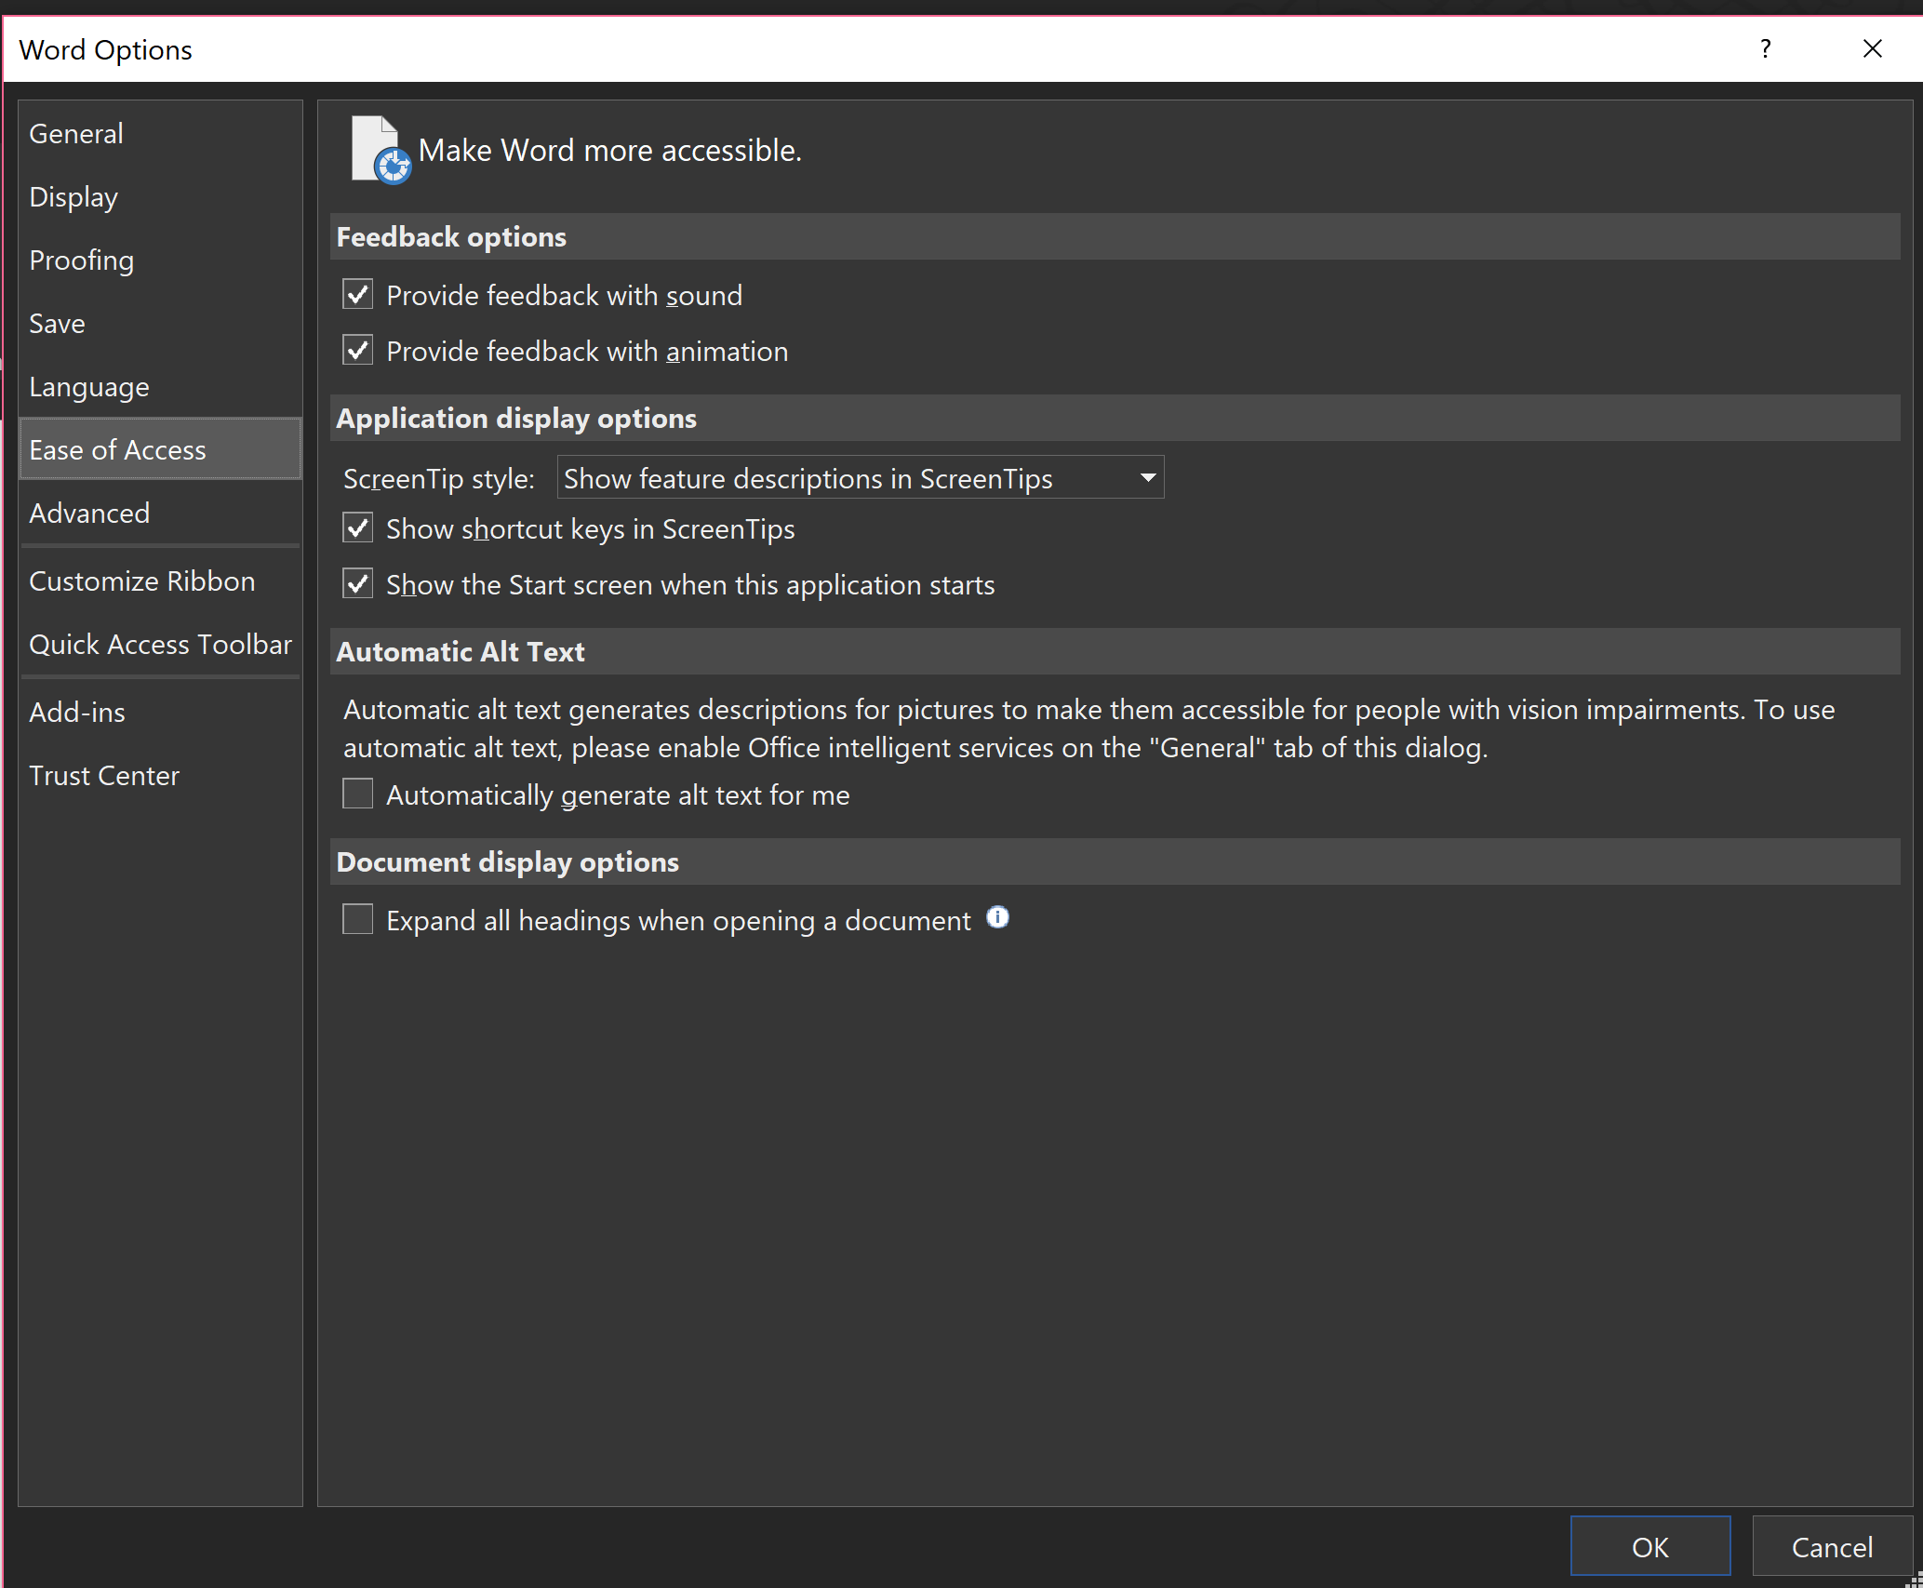This screenshot has width=1923, height=1588.
Task: Check Expand all headings when opening document
Action: [358, 919]
